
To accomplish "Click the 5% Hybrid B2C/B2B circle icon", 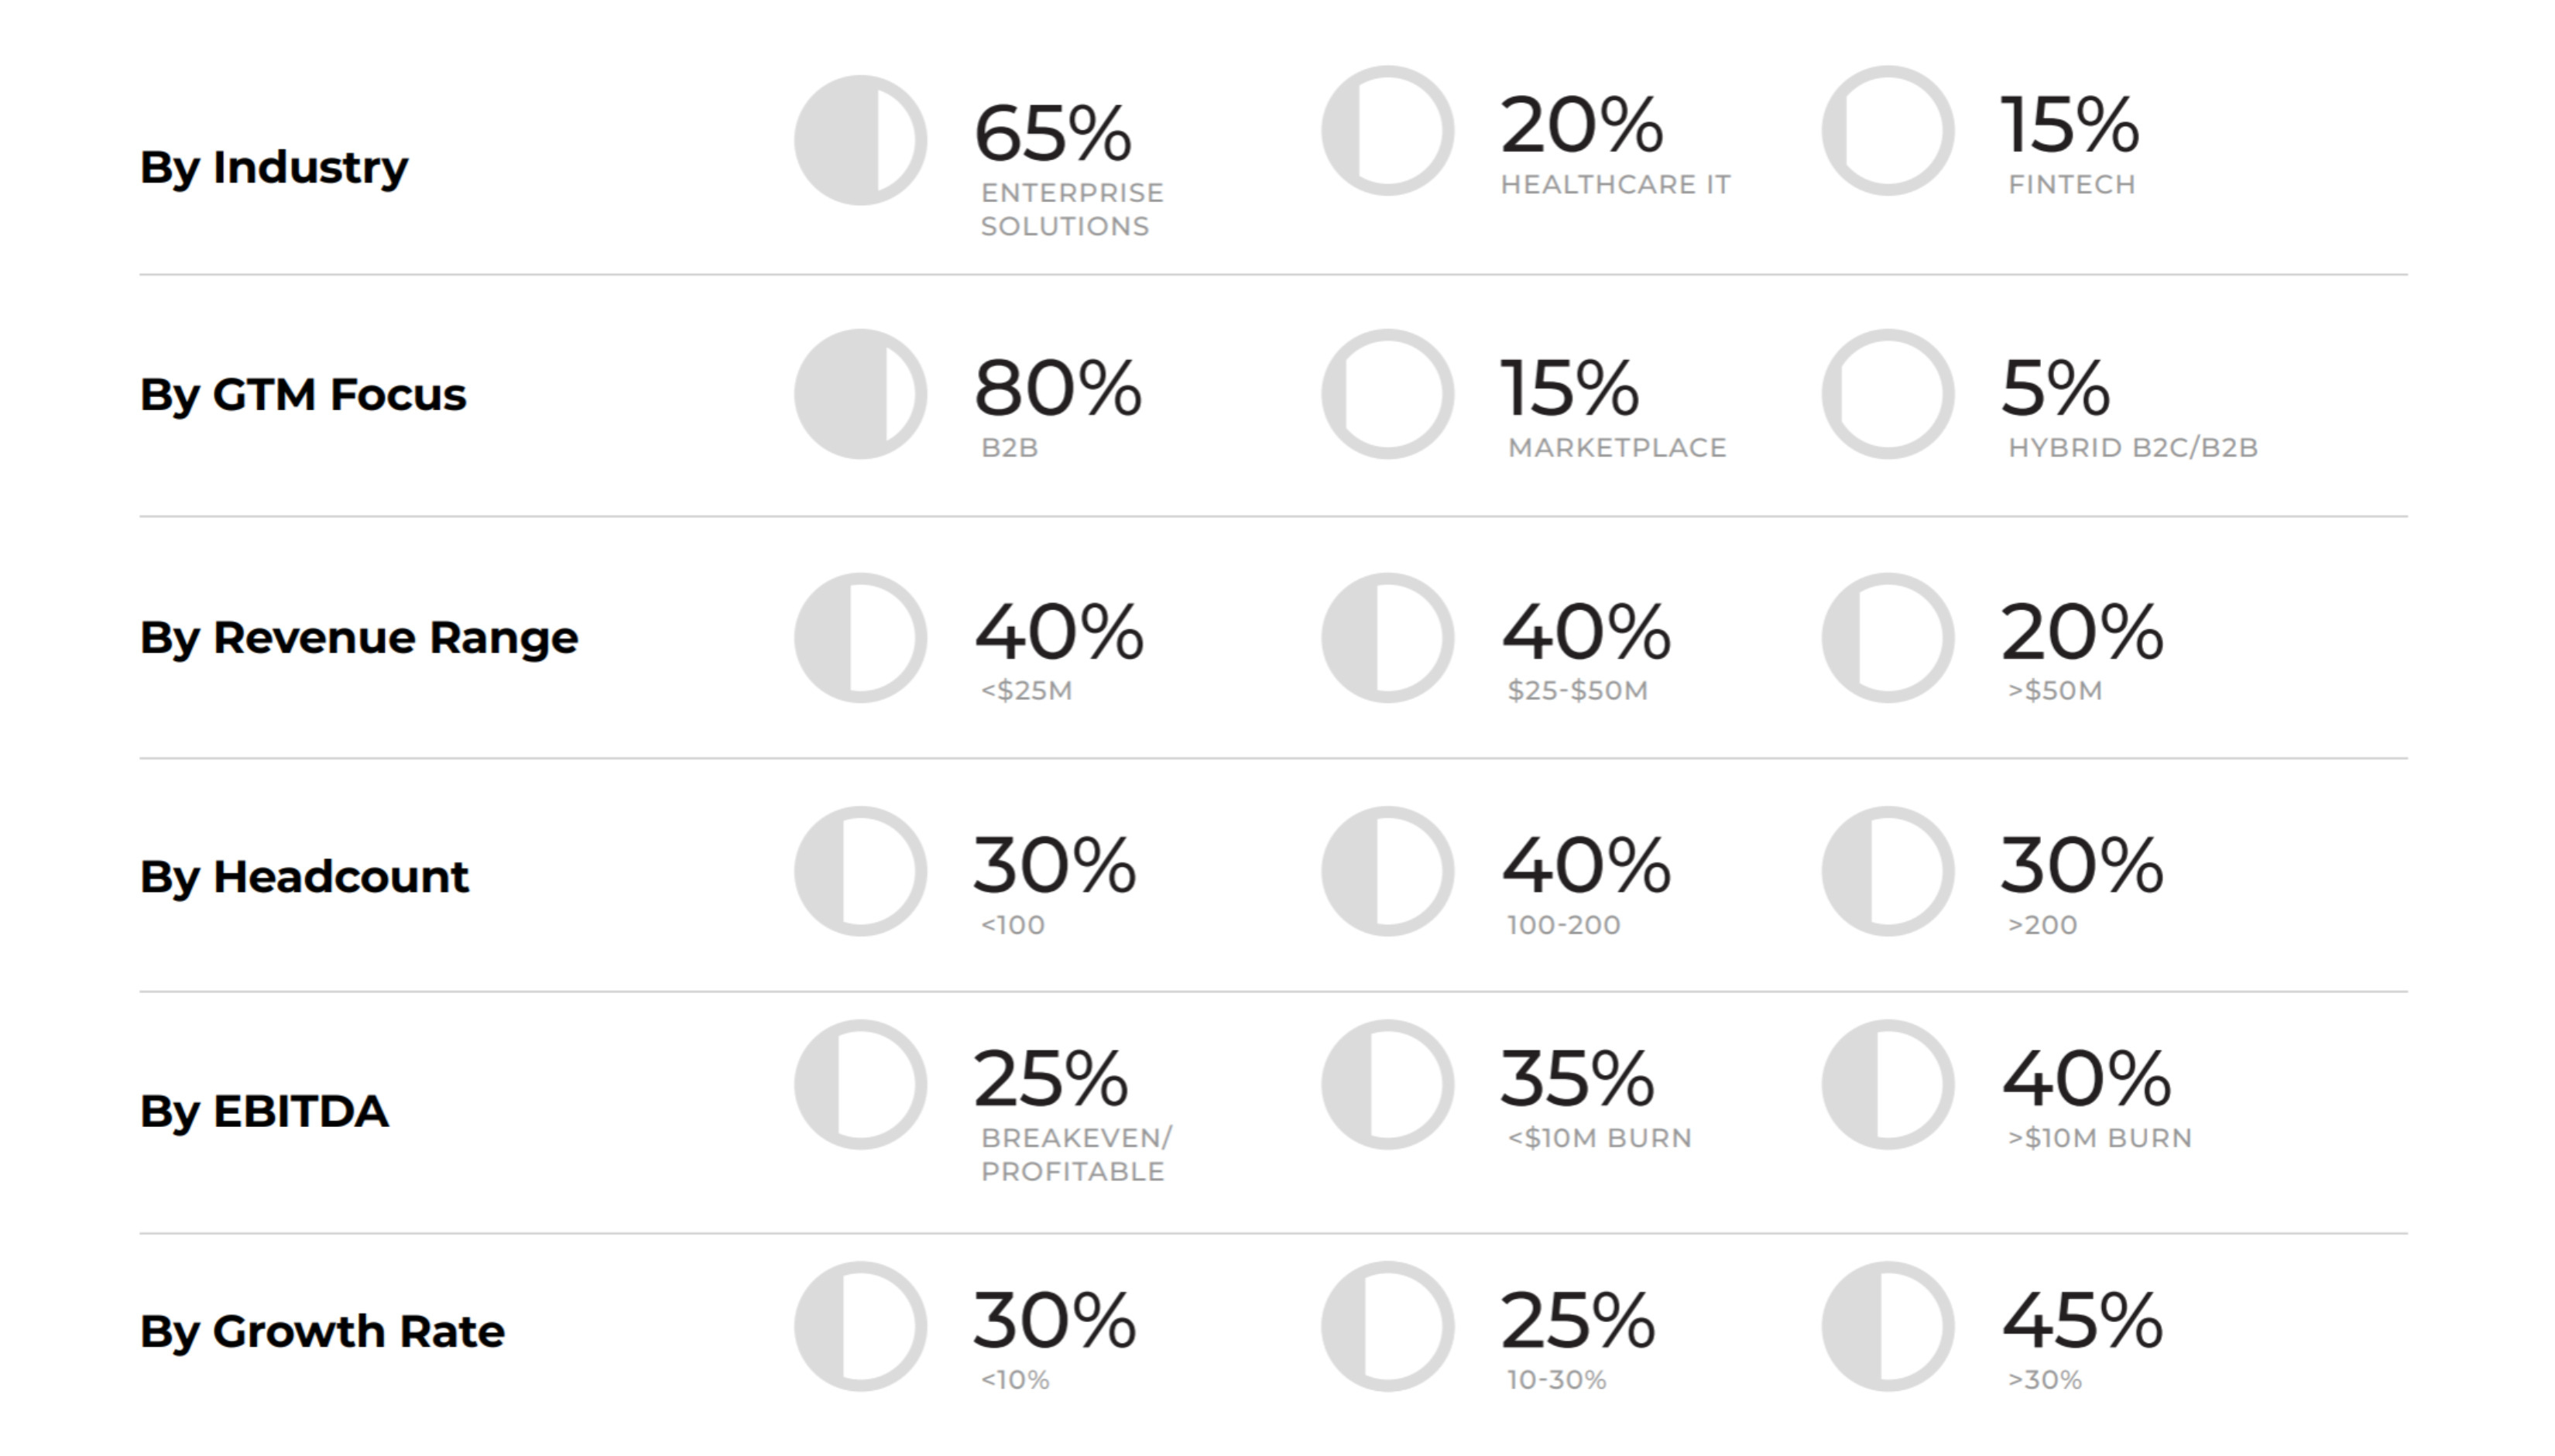I will 1887,394.
